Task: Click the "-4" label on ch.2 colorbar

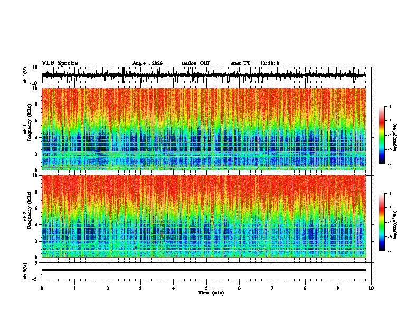Action: (389, 208)
